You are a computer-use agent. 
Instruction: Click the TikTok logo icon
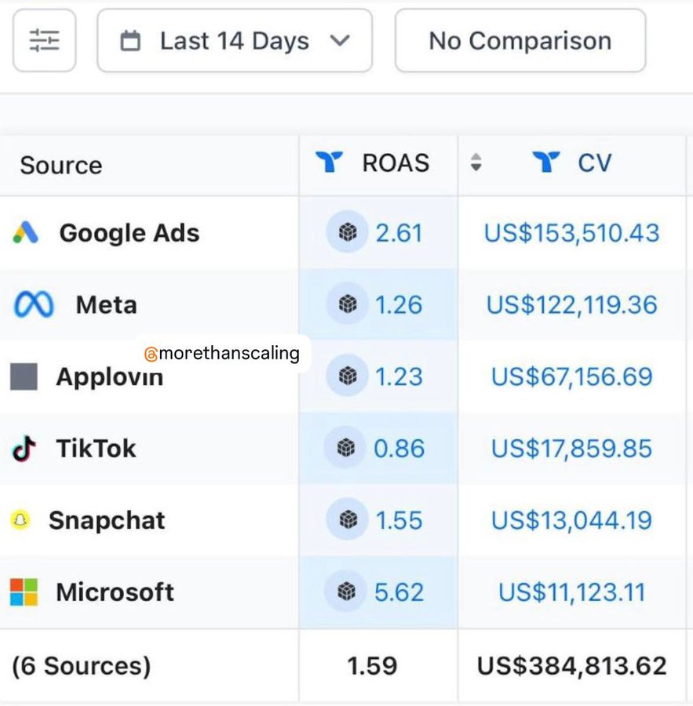(x=24, y=449)
